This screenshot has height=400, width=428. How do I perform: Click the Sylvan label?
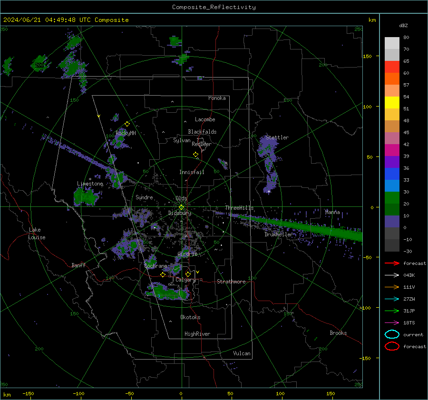tap(182, 140)
